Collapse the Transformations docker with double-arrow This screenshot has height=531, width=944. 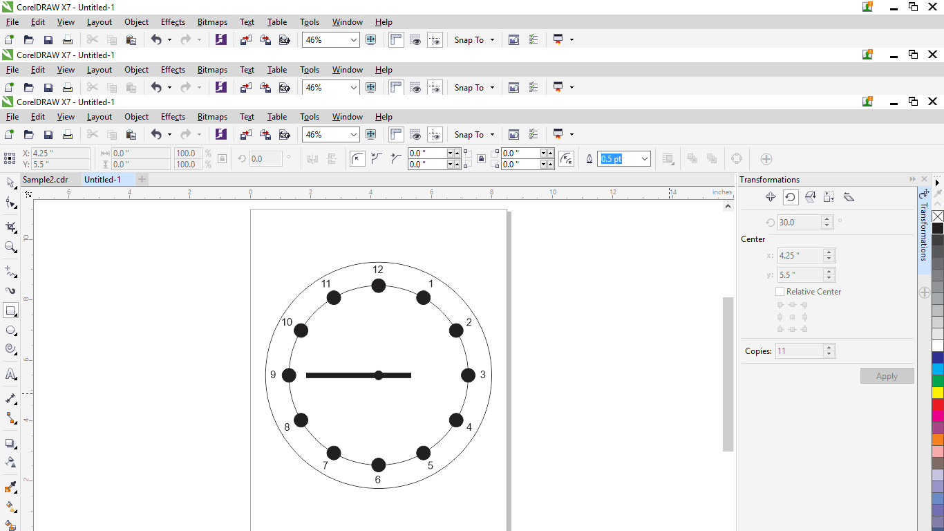click(x=913, y=180)
